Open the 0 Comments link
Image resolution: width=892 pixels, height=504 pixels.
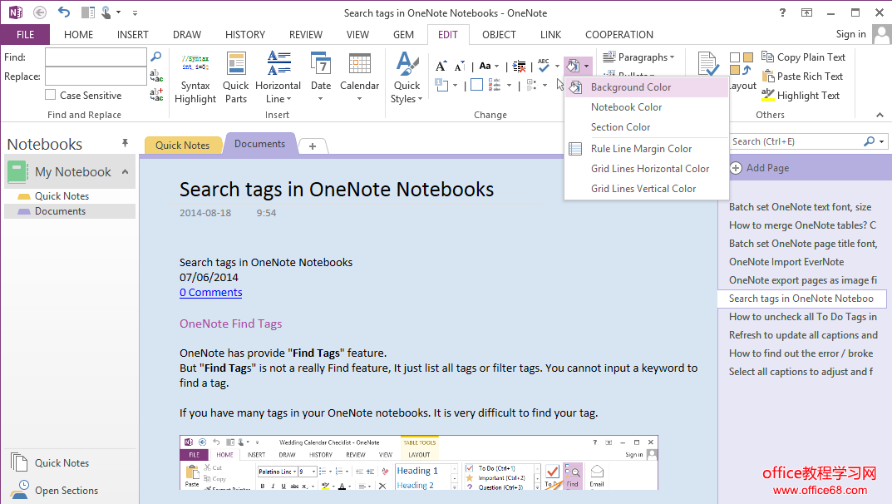(x=210, y=293)
